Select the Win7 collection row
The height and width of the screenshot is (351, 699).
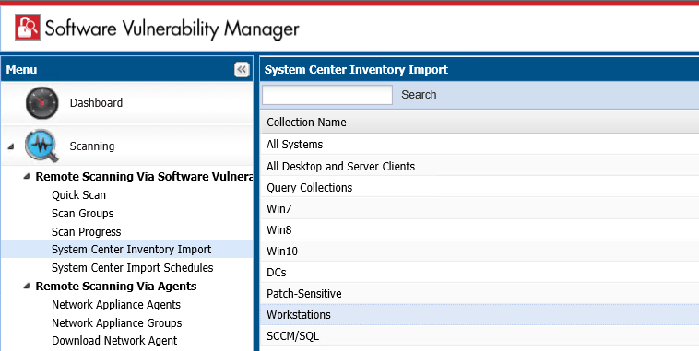coord(480,208)
